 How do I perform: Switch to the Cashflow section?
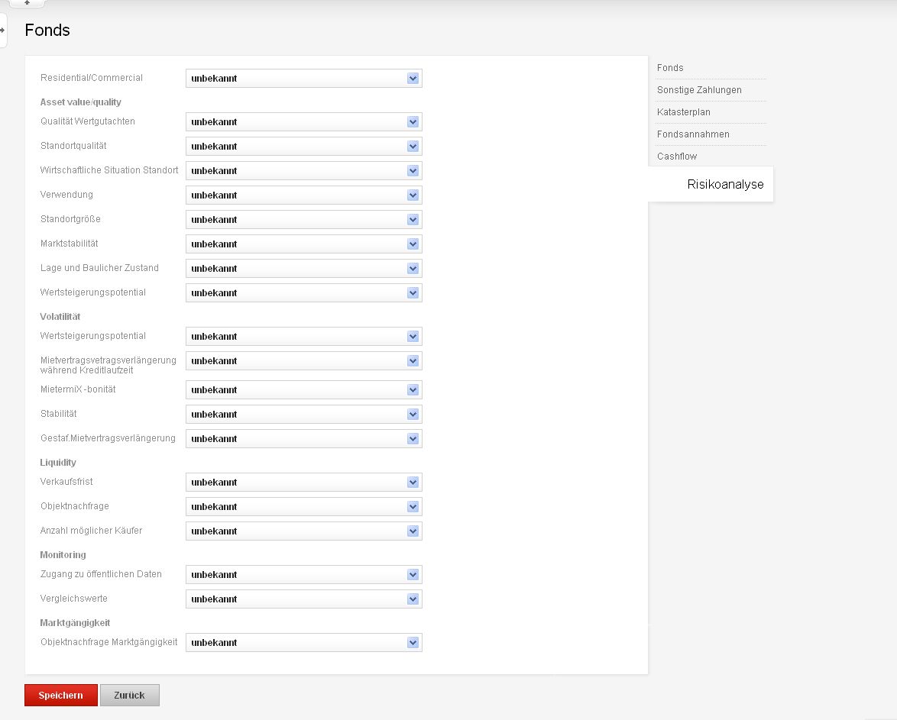[x=677, y=157]
